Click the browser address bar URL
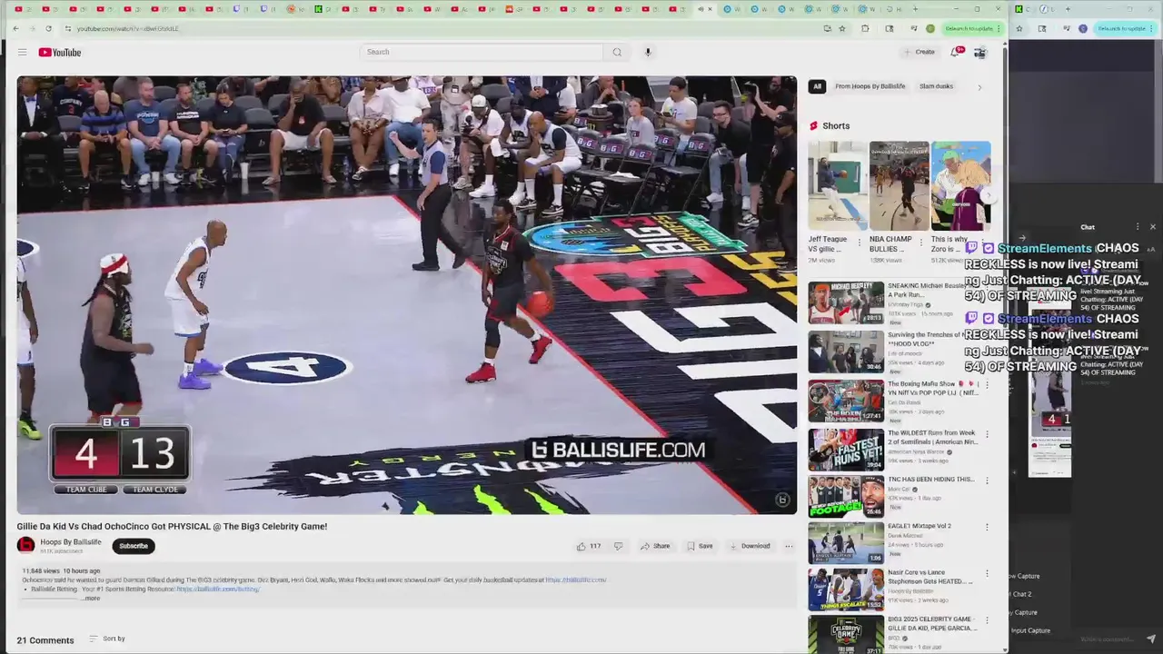This screenshot has width=1163, height=654. click(127, 28)
